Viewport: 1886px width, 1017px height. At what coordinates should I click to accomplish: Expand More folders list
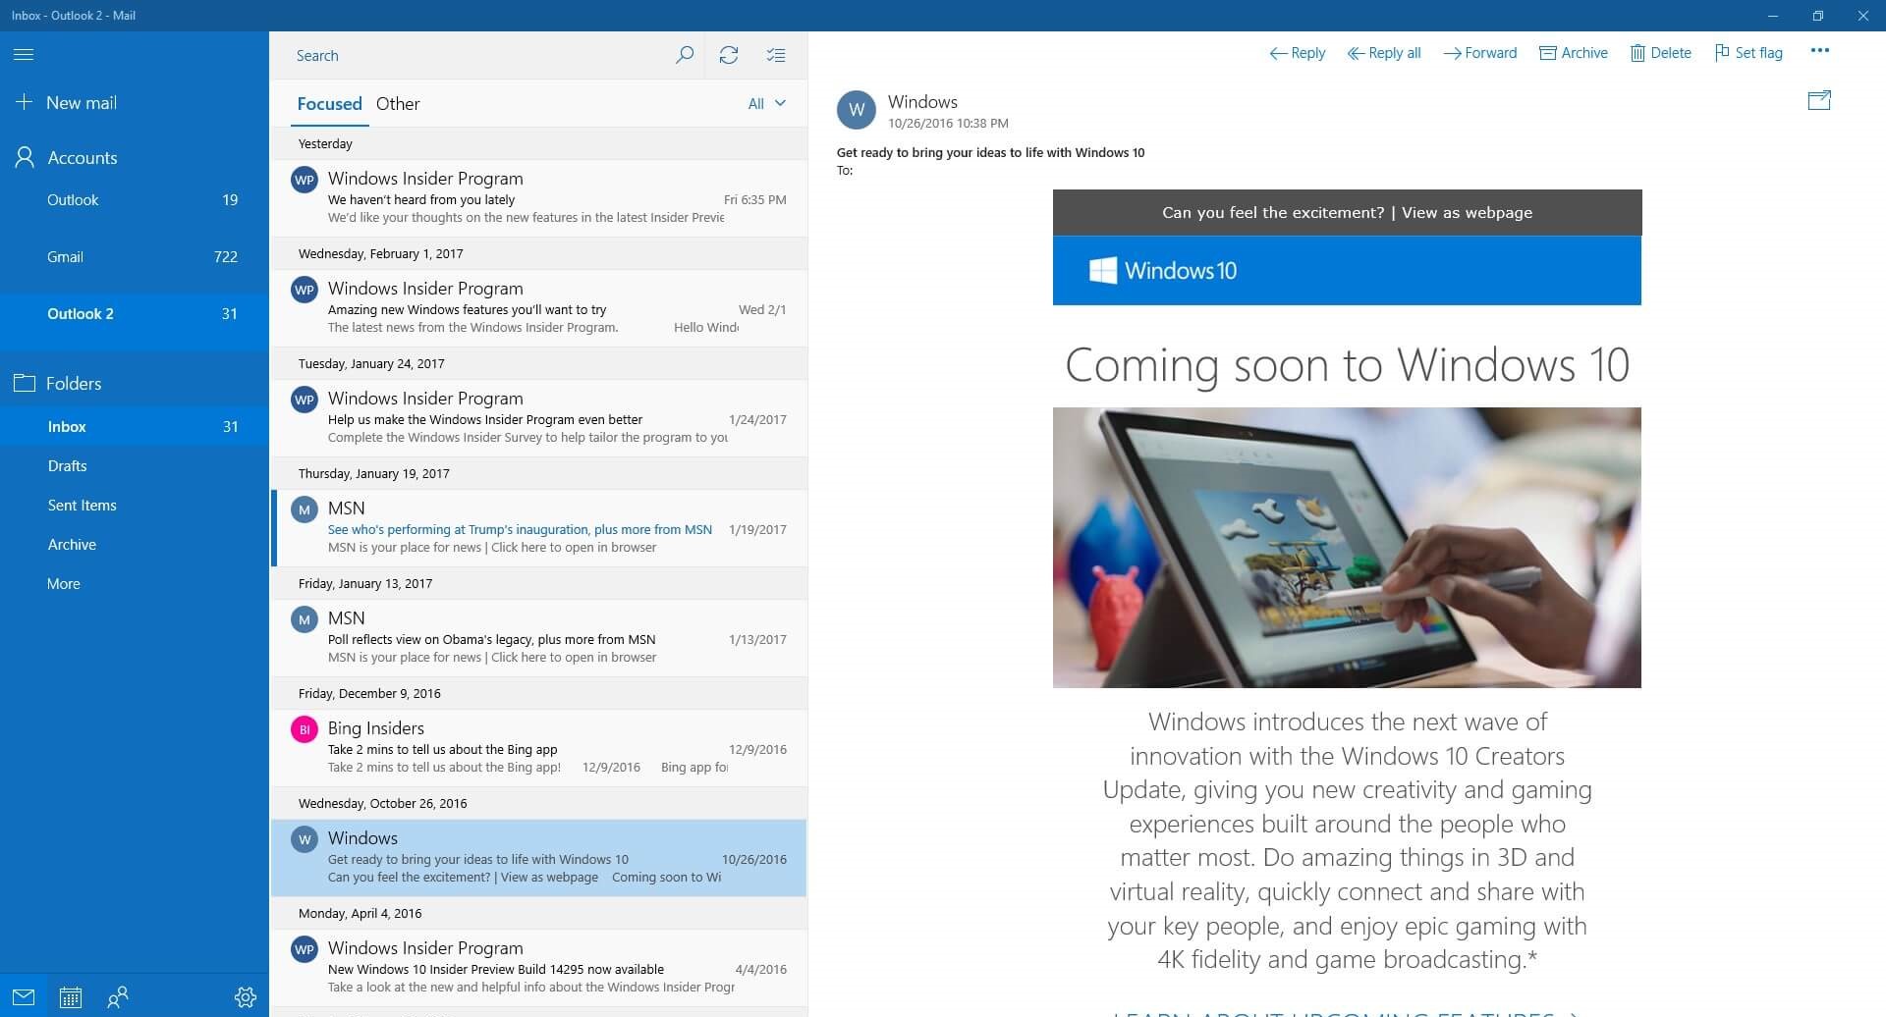click(64, 583)
